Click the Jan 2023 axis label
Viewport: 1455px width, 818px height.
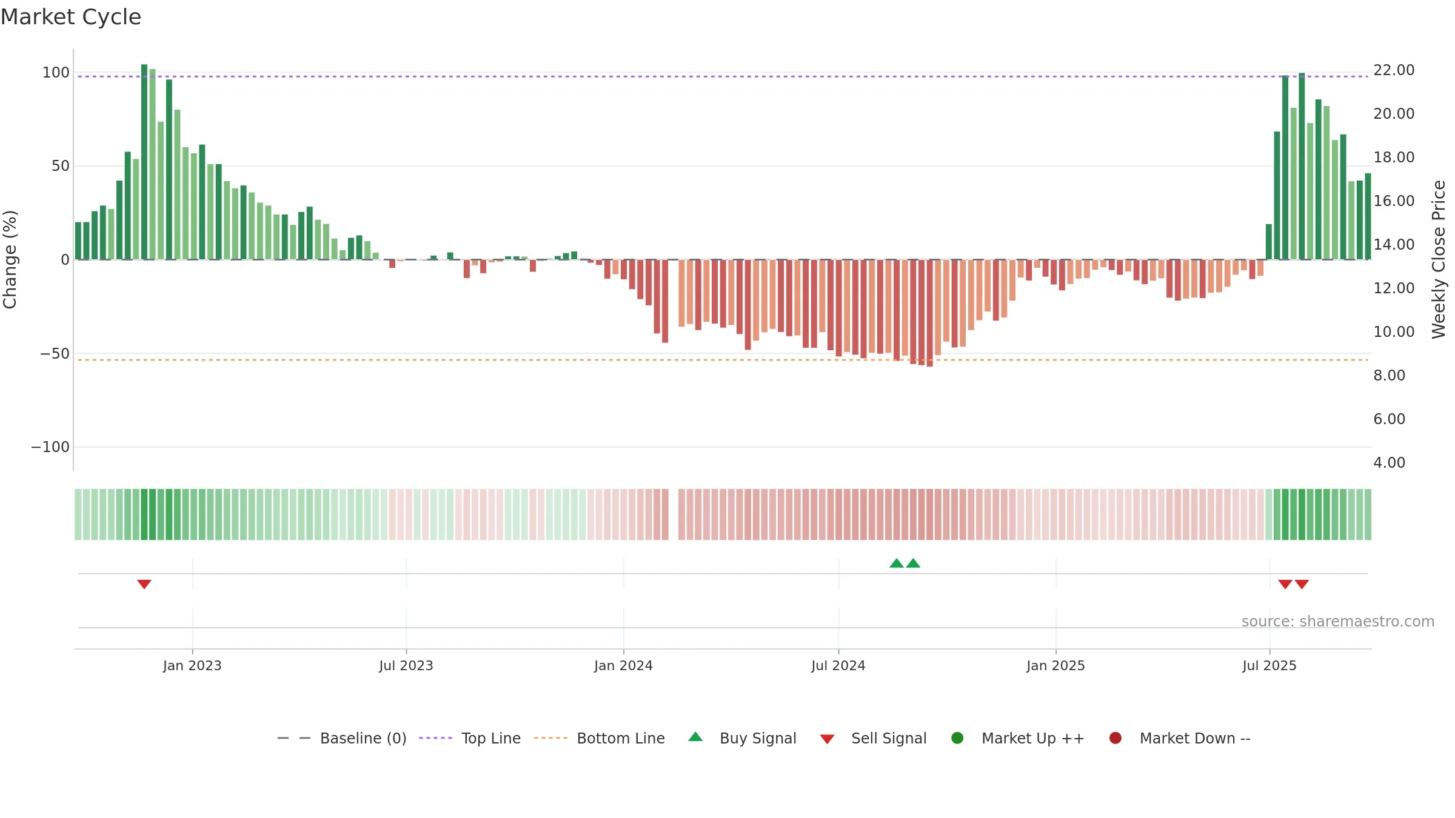tap(192, 666)
